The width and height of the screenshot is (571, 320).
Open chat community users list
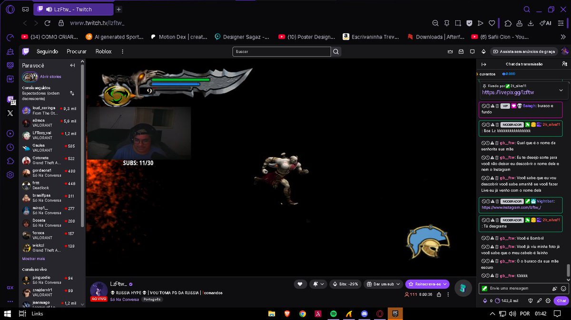point(564,64)
